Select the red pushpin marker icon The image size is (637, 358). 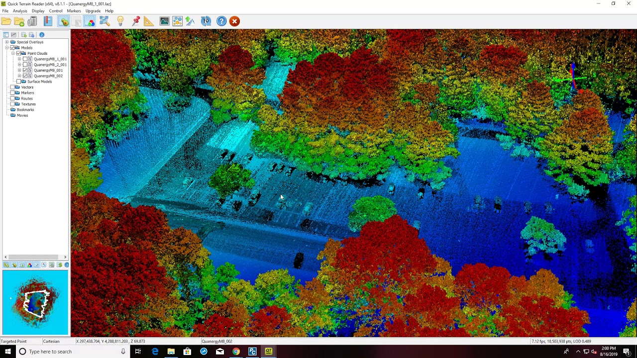(135, 21)
